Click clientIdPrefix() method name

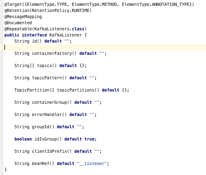click(52, 151)
